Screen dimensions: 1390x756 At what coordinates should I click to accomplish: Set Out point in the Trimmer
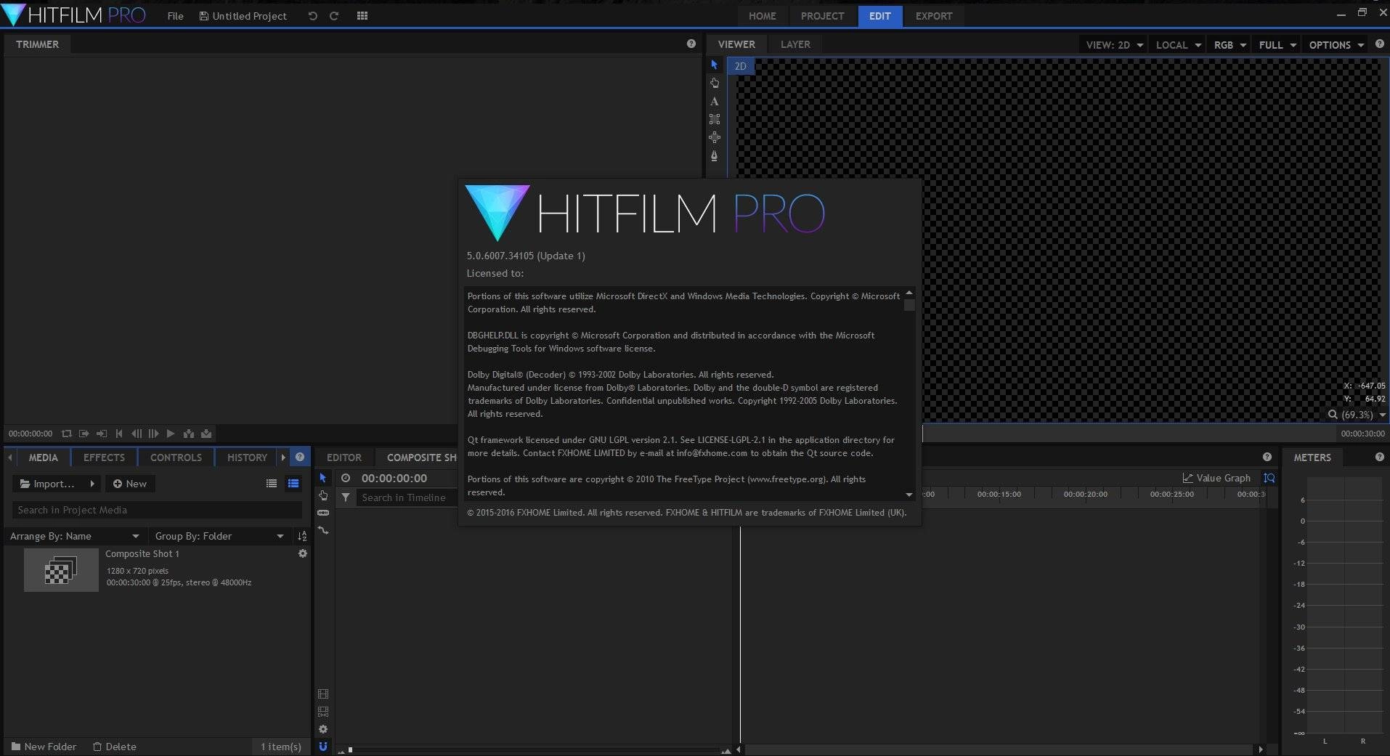(102, 434)
